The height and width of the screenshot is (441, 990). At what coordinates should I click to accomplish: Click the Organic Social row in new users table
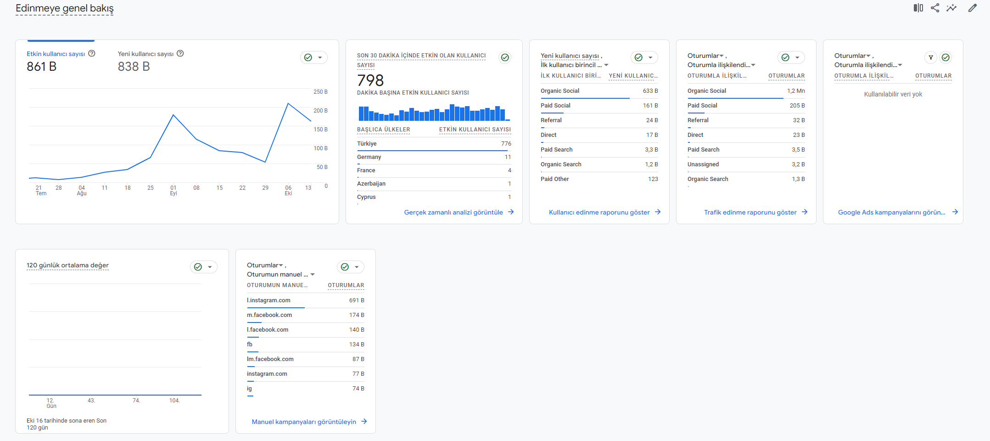[x=599, y=91]
